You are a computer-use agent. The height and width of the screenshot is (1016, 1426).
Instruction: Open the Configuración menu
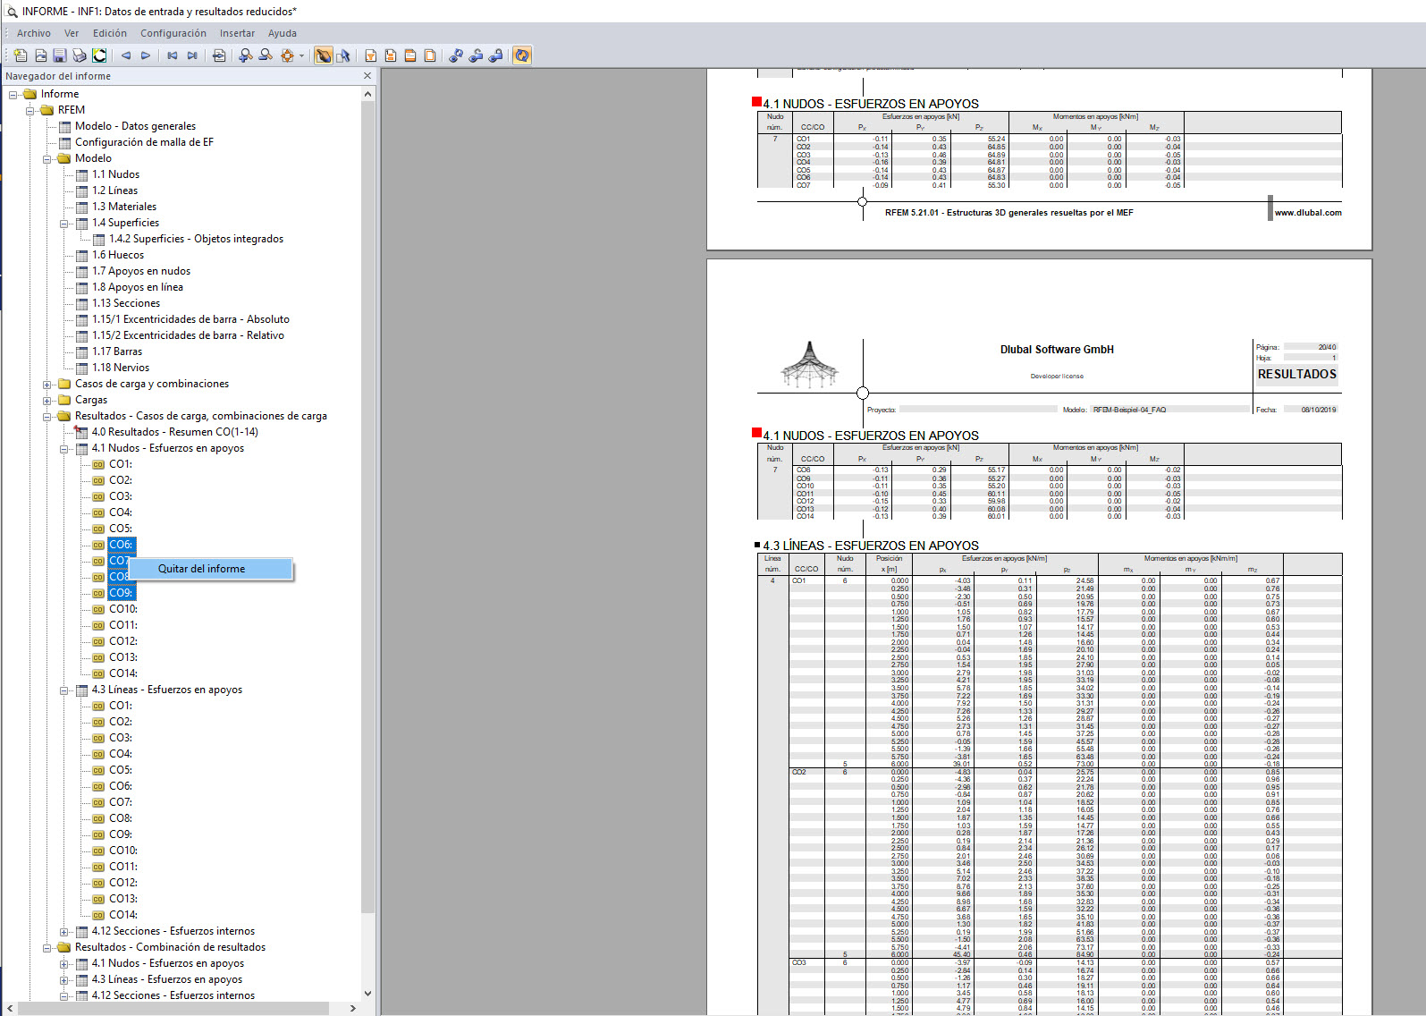(173, 33)
